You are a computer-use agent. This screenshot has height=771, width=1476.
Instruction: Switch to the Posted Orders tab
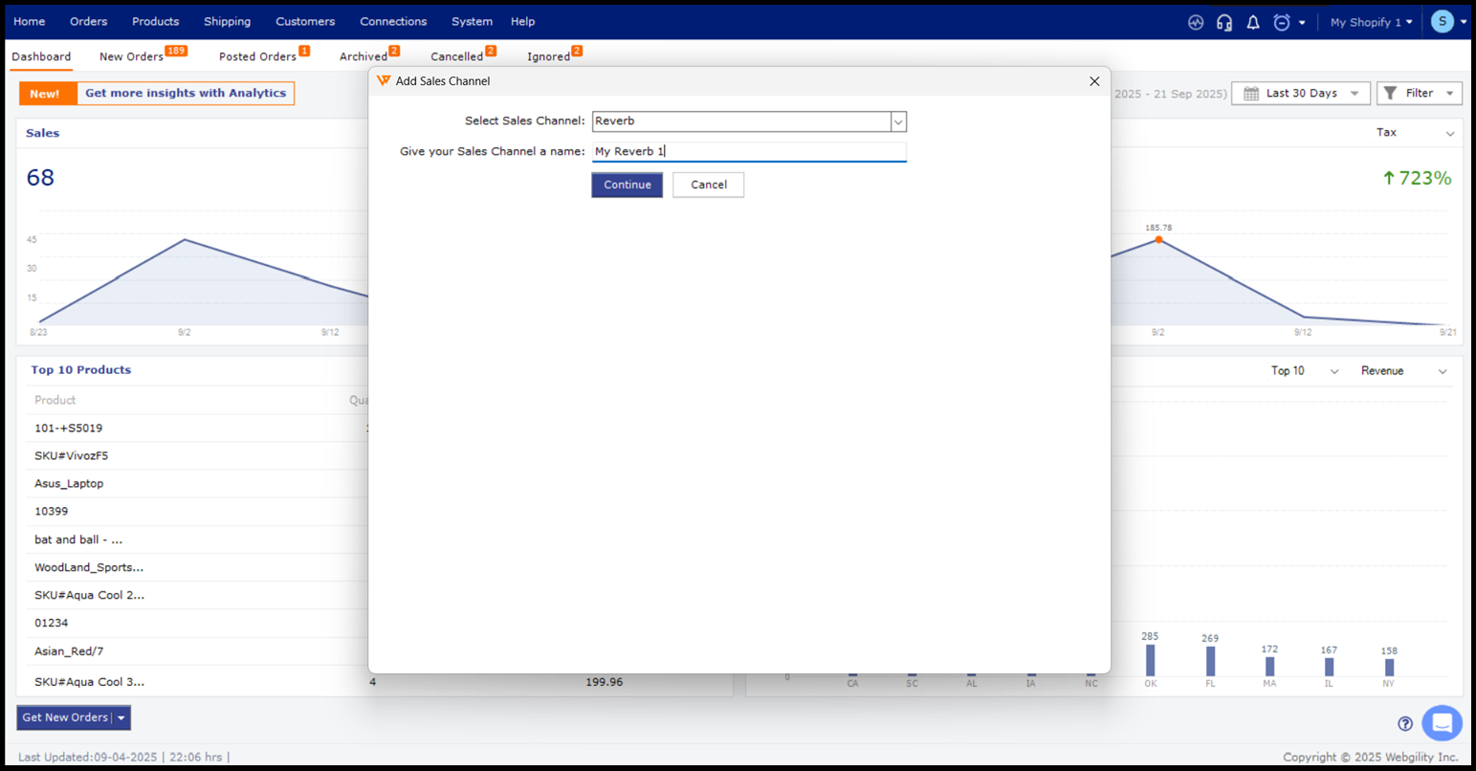point(257,56)
